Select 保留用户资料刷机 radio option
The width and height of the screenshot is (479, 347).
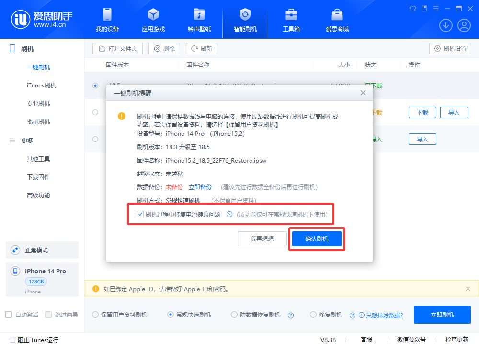pyautogui.click(x=95, y=314)
